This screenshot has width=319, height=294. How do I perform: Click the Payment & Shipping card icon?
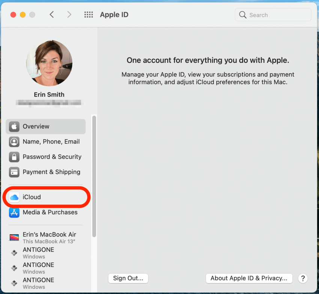click(x=14, y=172)
